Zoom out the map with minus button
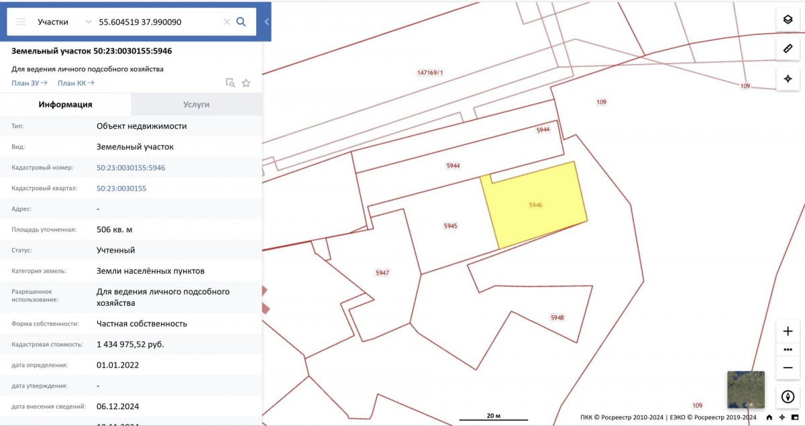Screen dimensions: 805x426 pyautogui.click(x=788, y=368)
